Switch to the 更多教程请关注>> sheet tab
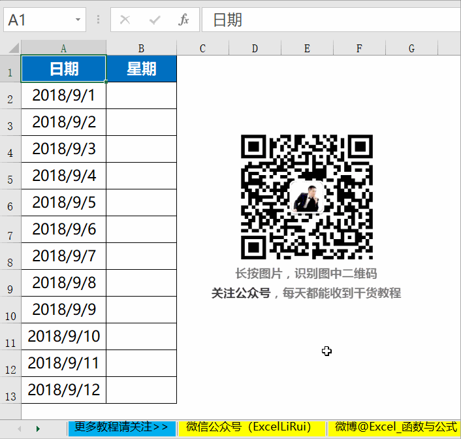The image size is (461, 439). 121,428
